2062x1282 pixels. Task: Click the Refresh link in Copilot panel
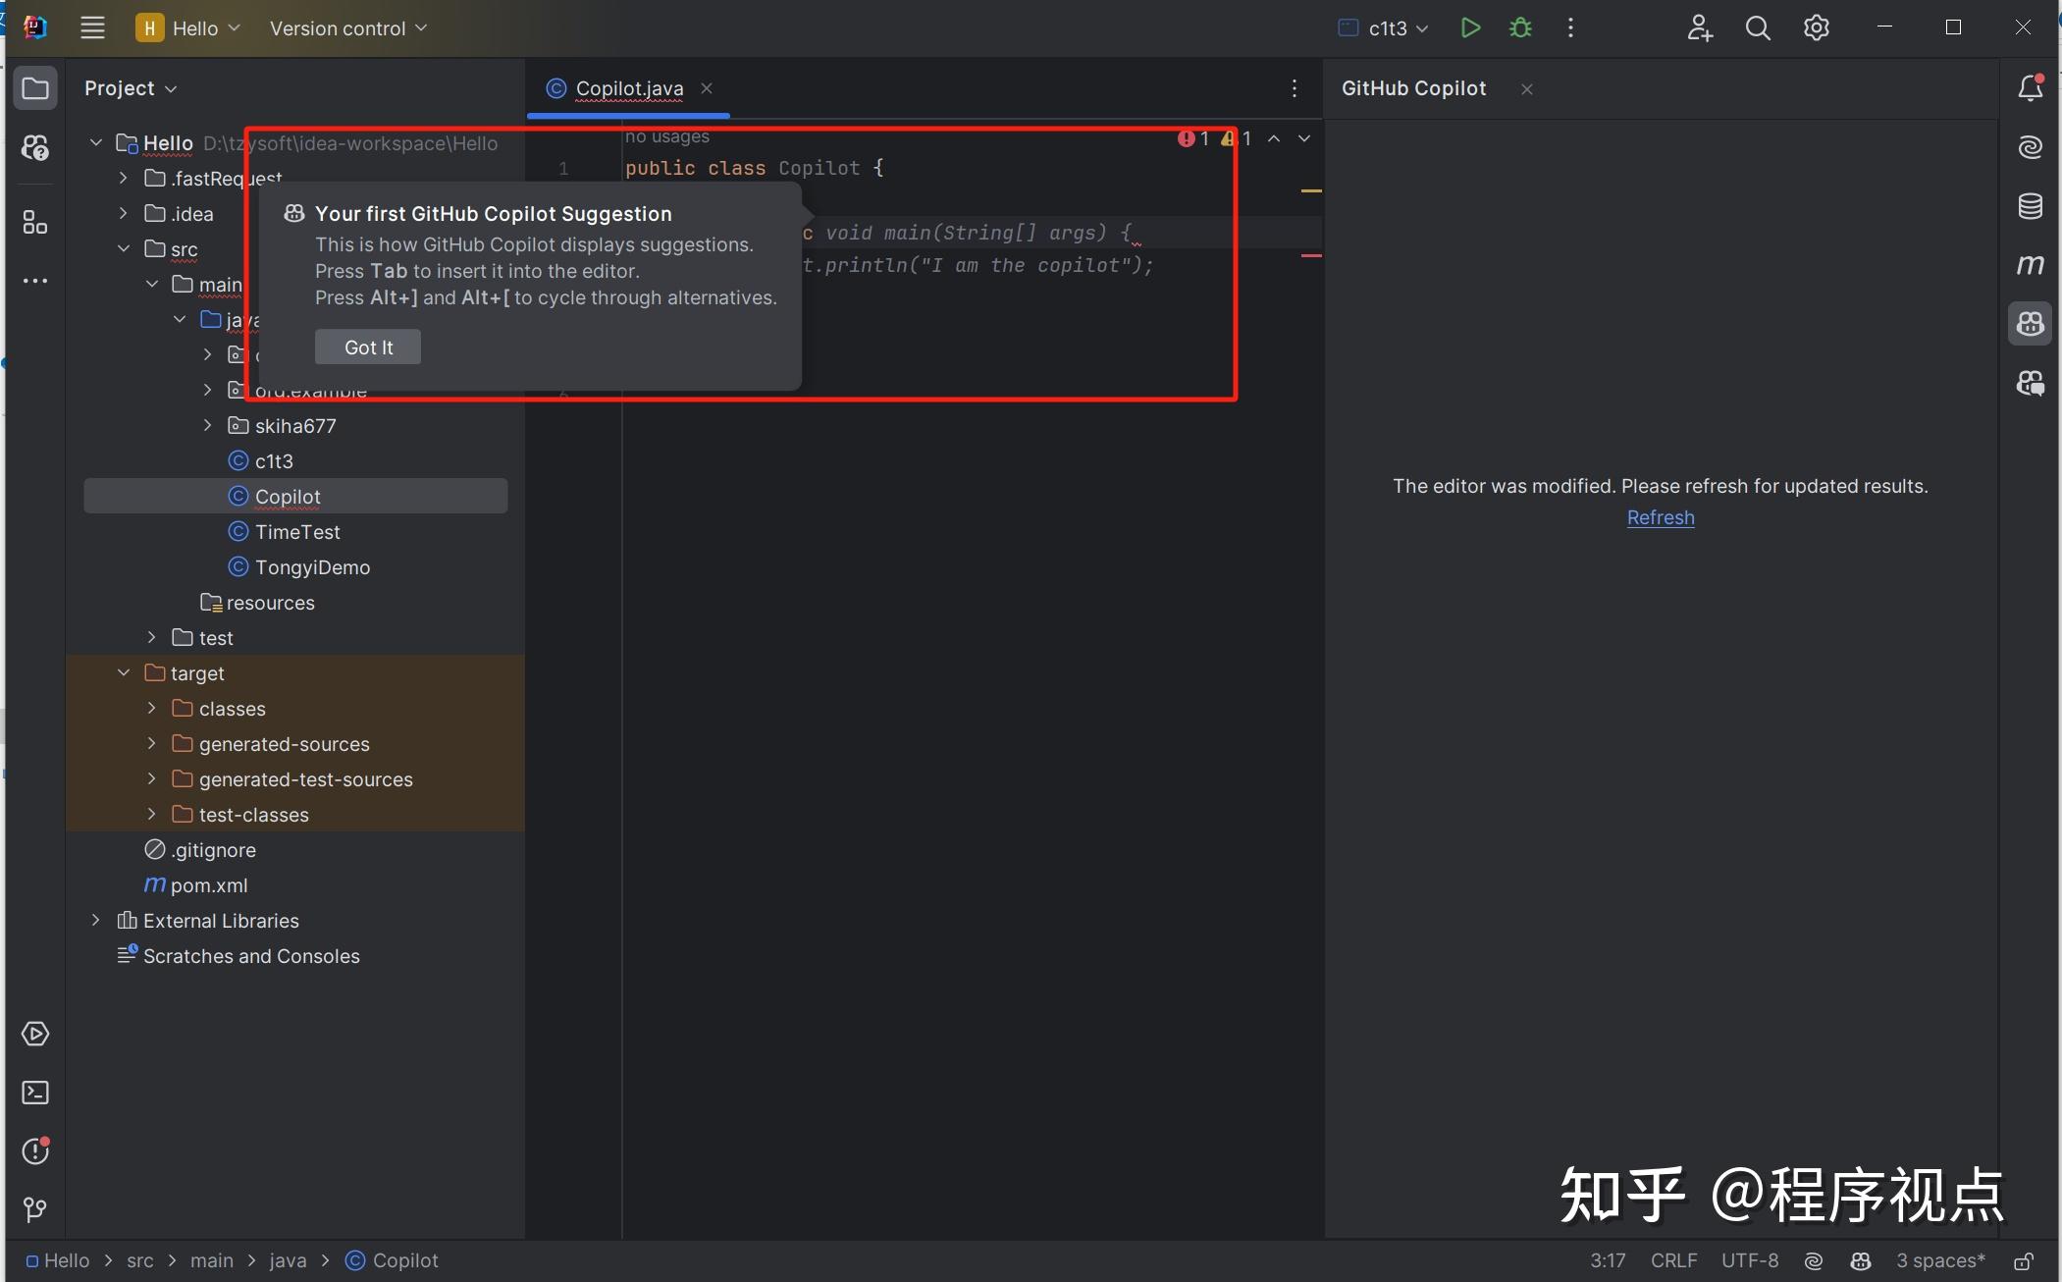click(x=1661, y=518)
